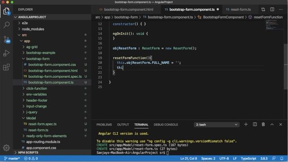Click the errors and warnings count in status bar
This screenshot has height=162, width=288.
click(x=31, y=158)
